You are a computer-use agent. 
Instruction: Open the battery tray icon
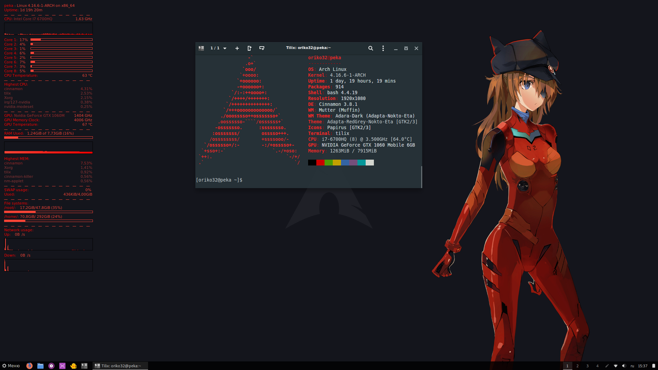(653, 366)
